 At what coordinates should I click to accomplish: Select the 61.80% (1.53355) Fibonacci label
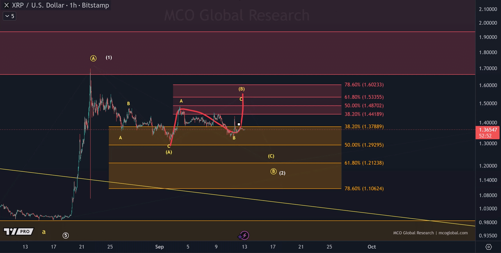364,97
